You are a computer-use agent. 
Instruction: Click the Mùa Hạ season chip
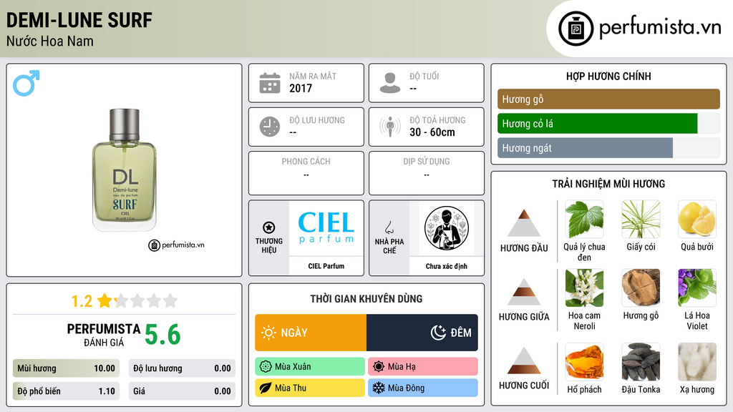[x=423, y=367]
